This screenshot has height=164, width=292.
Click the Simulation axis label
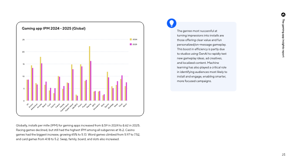(97, 107)
